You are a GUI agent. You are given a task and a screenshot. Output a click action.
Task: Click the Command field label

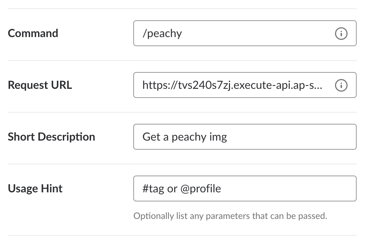33,33
